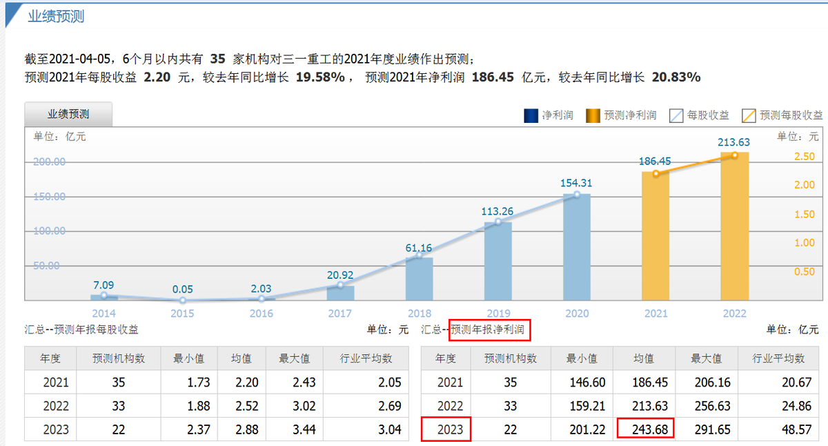Click the 预测每股收益 legend line icon
The width and height of the screenshot is (828, 446).
pyautogui.click(x=749, y=115)
